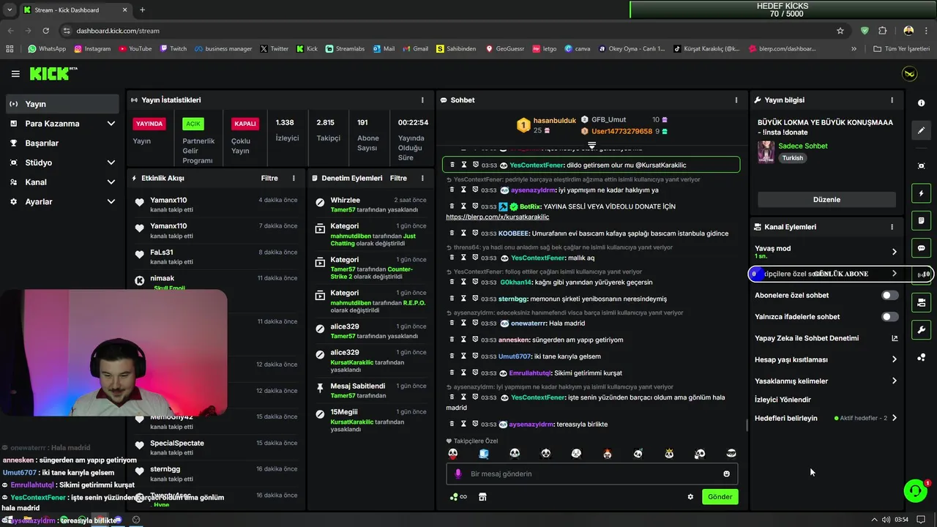Open Denetim Eylemleri three-dot options
Viewport: 937px width, 527px height.
click(x=422, y=178)
